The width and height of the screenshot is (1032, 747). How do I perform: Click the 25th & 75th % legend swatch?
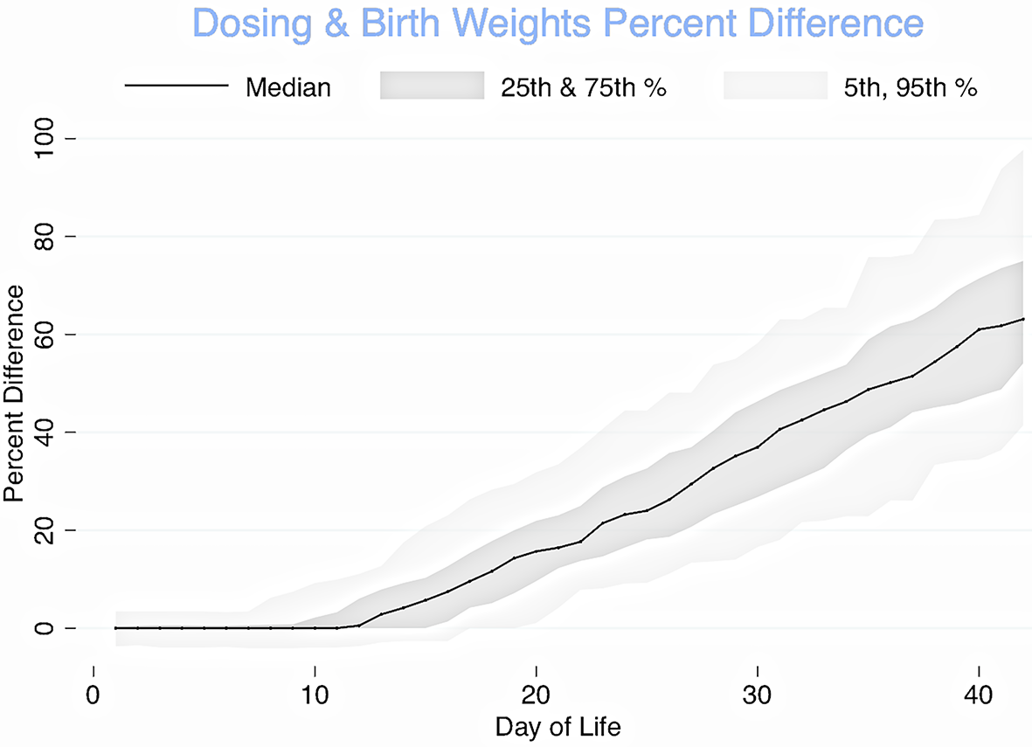click(432, 86)
